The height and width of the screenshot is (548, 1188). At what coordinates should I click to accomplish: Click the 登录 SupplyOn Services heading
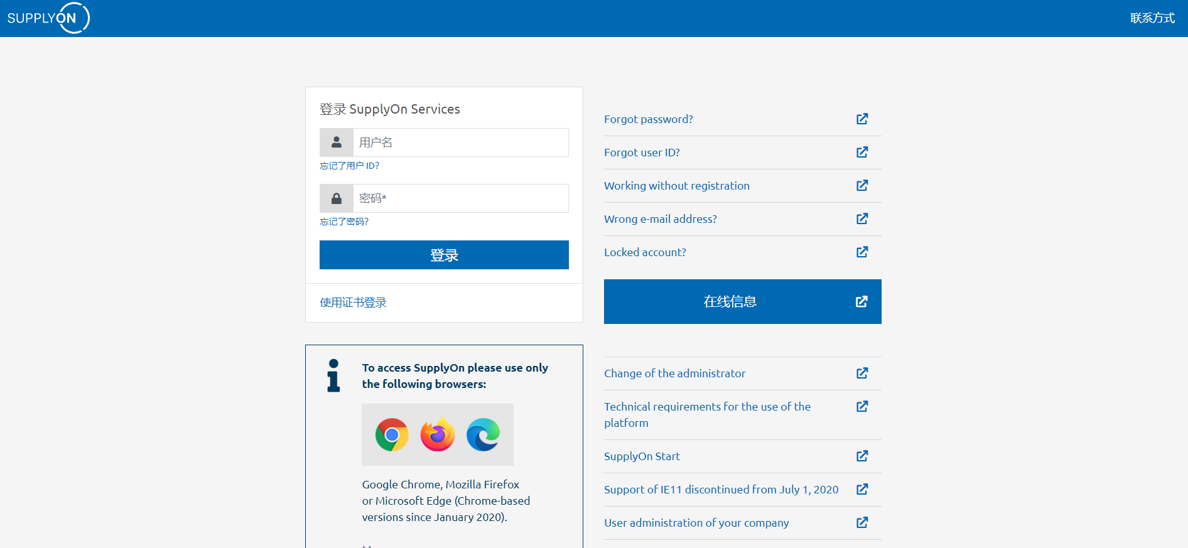[389, 109]
